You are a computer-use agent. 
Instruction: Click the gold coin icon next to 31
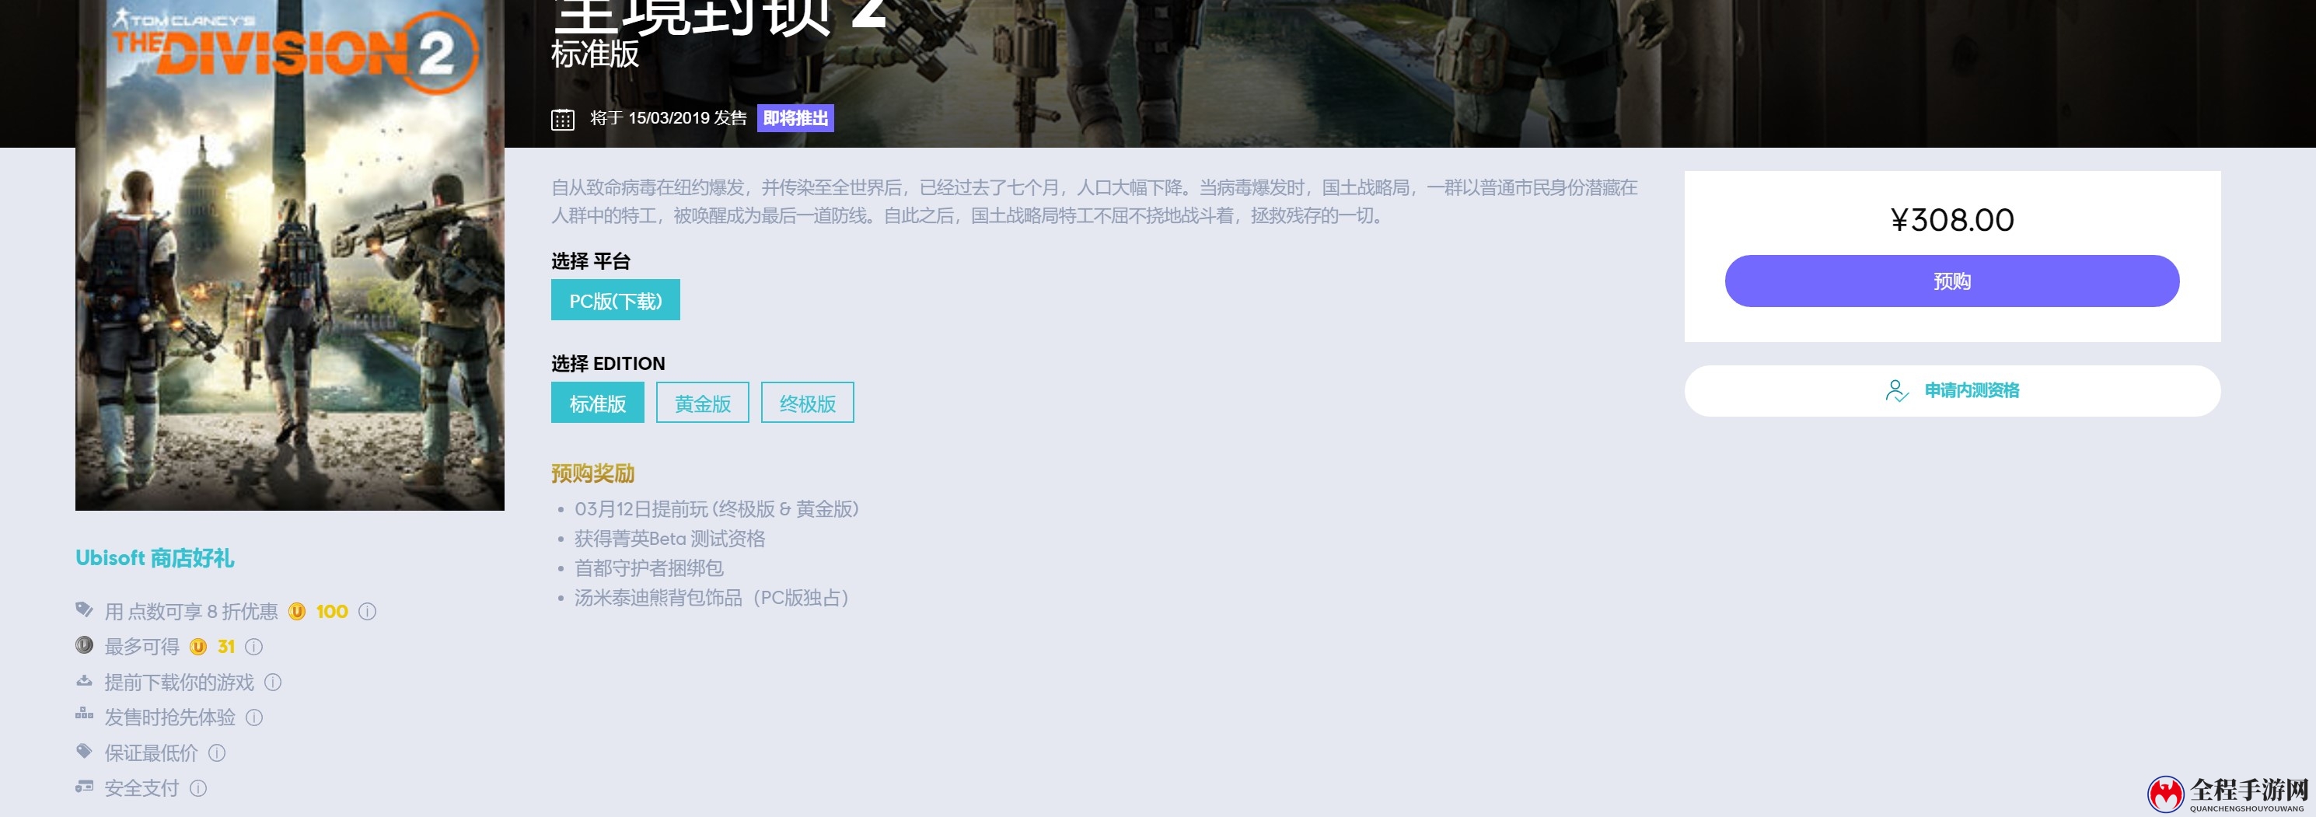click(199, 647)
